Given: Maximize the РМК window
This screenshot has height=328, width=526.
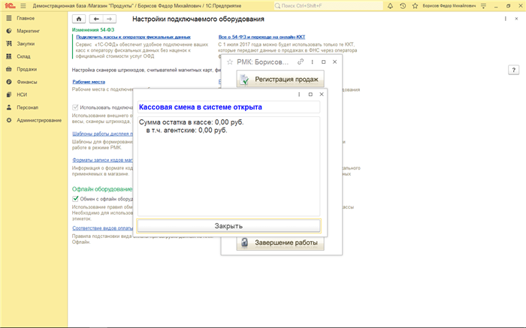Looking at the screenshot, I should [323, 62].
